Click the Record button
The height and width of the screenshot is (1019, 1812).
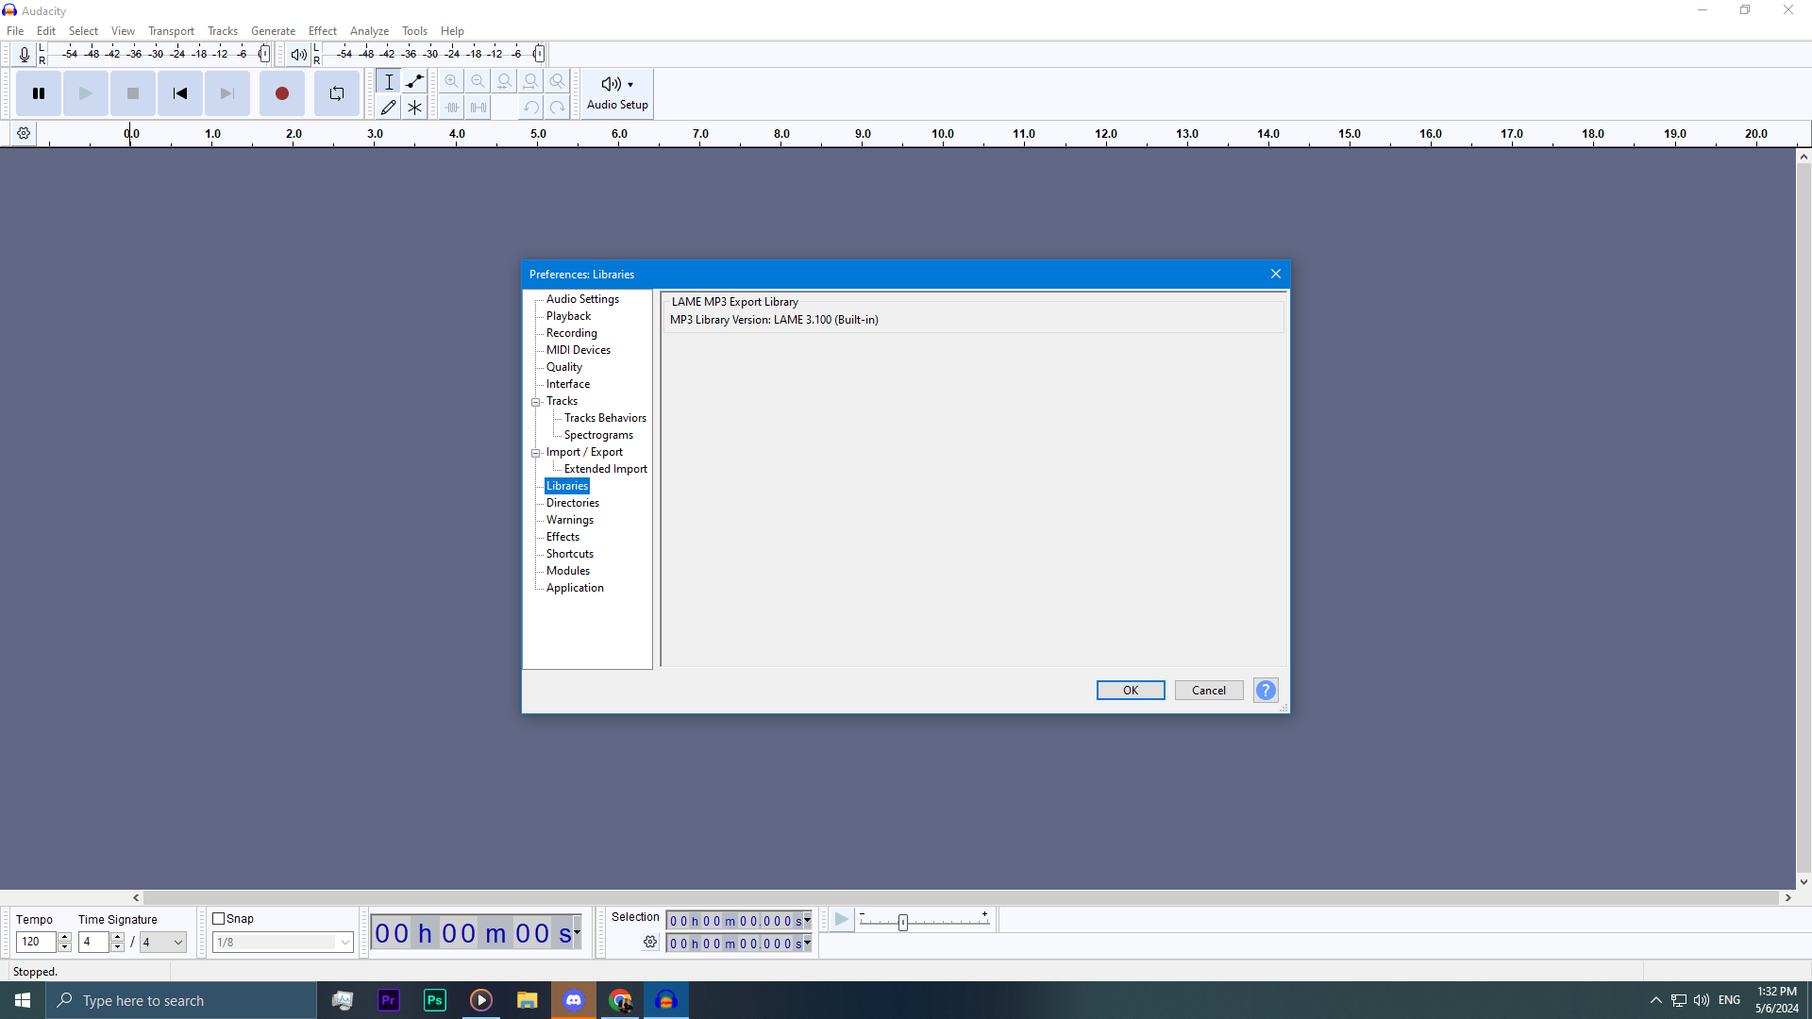tap(281, 93)
